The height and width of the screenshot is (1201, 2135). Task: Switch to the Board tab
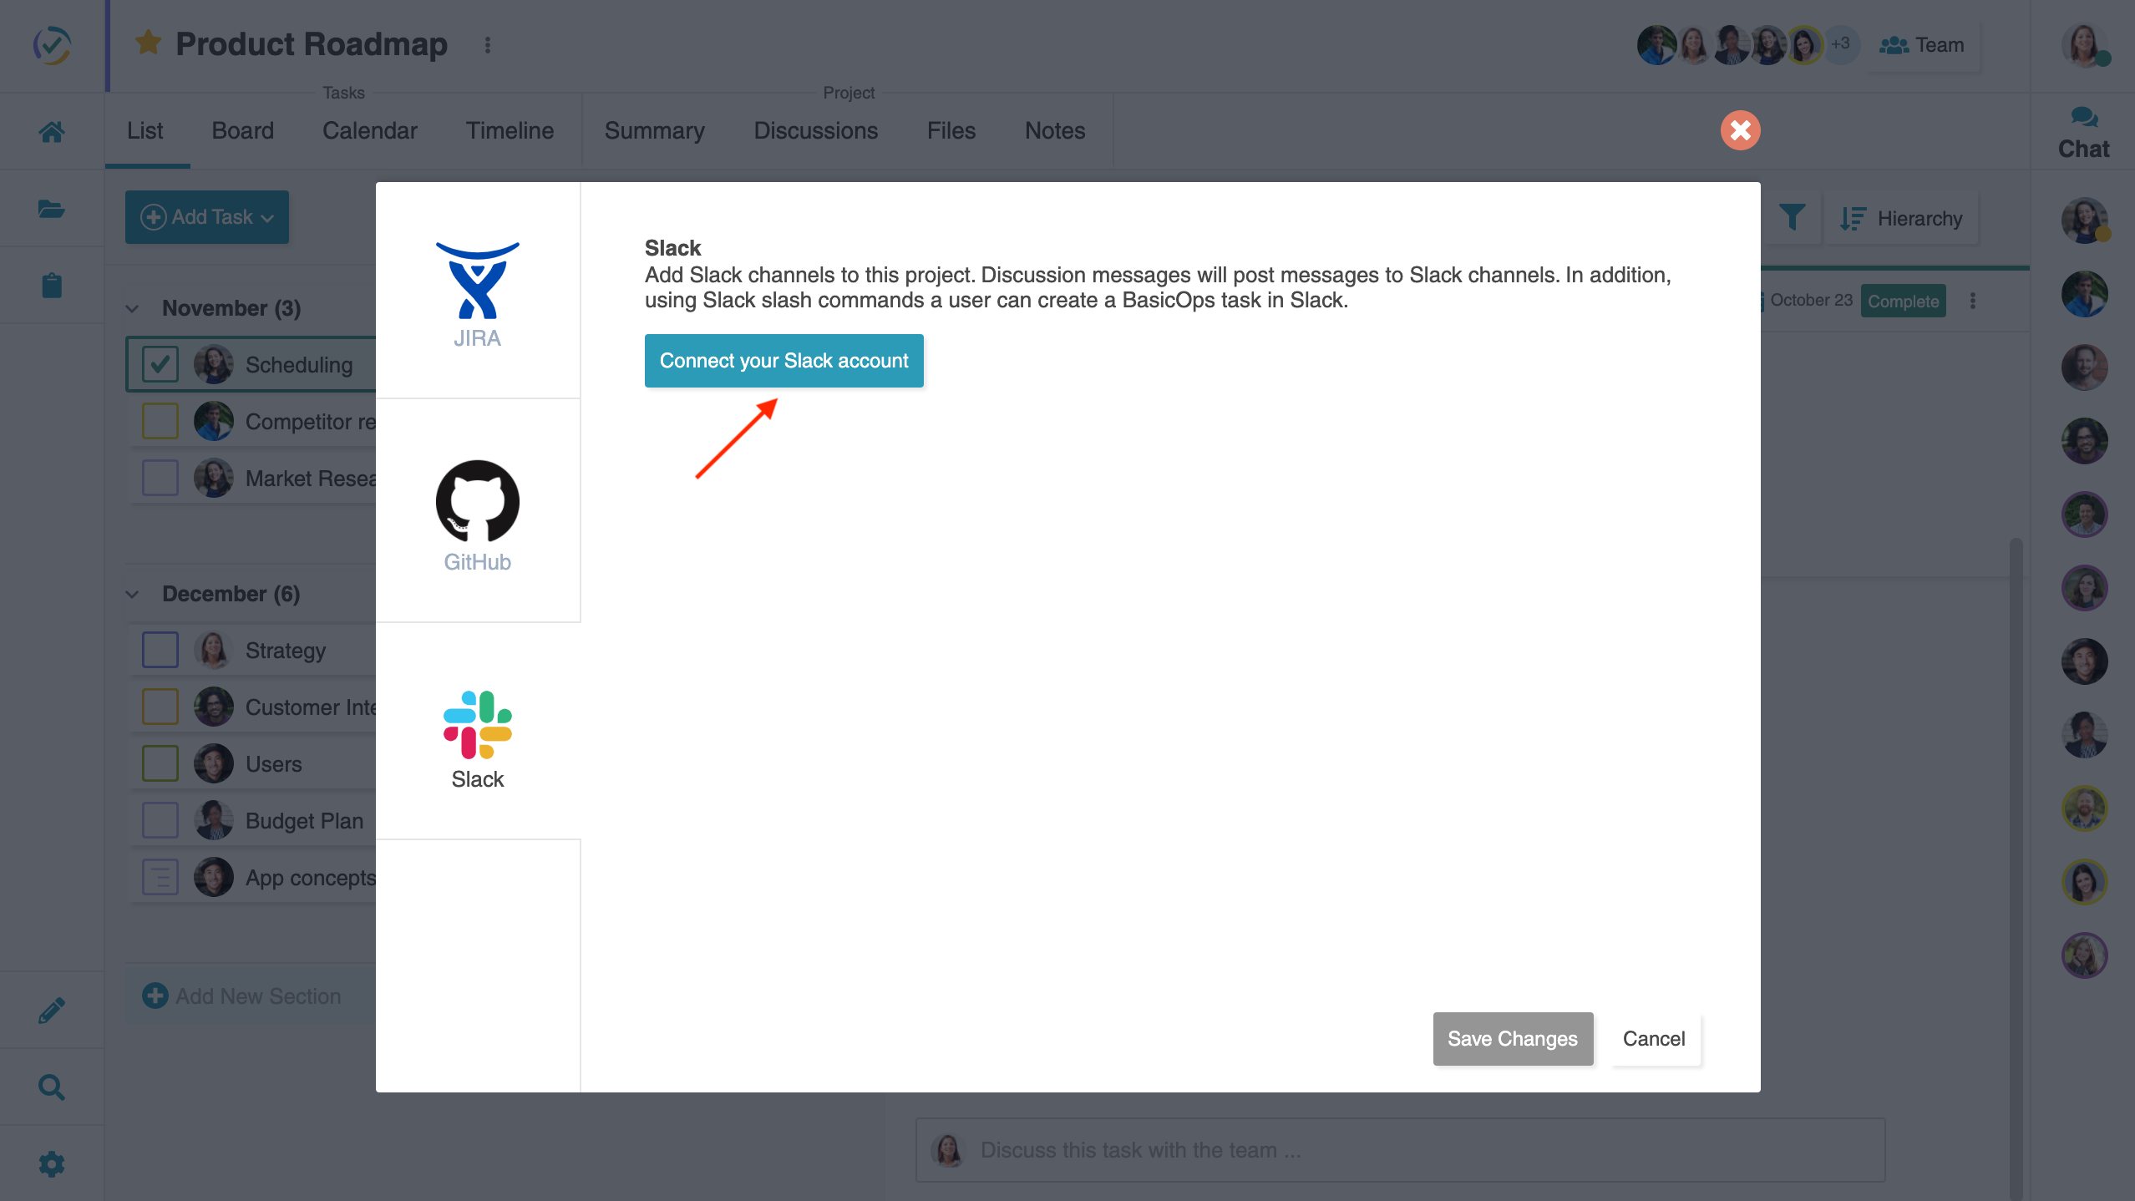coord(241,130)
